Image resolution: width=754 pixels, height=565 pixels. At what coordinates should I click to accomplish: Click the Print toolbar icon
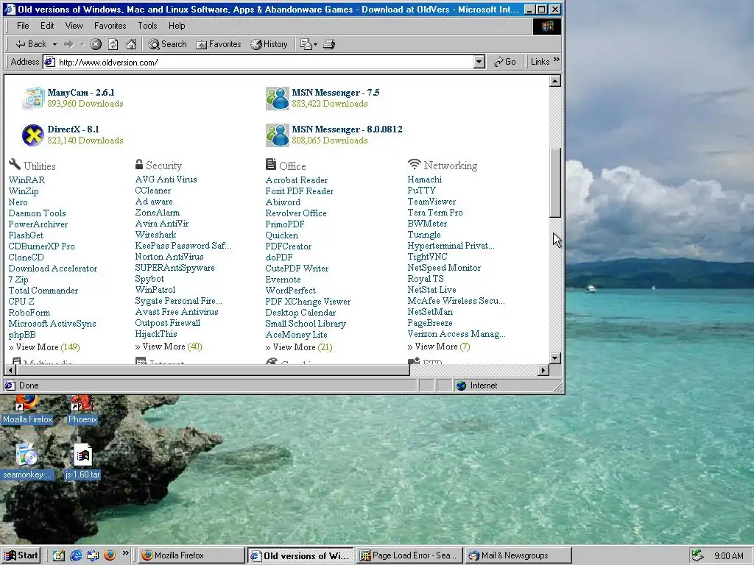pos(329,44)
